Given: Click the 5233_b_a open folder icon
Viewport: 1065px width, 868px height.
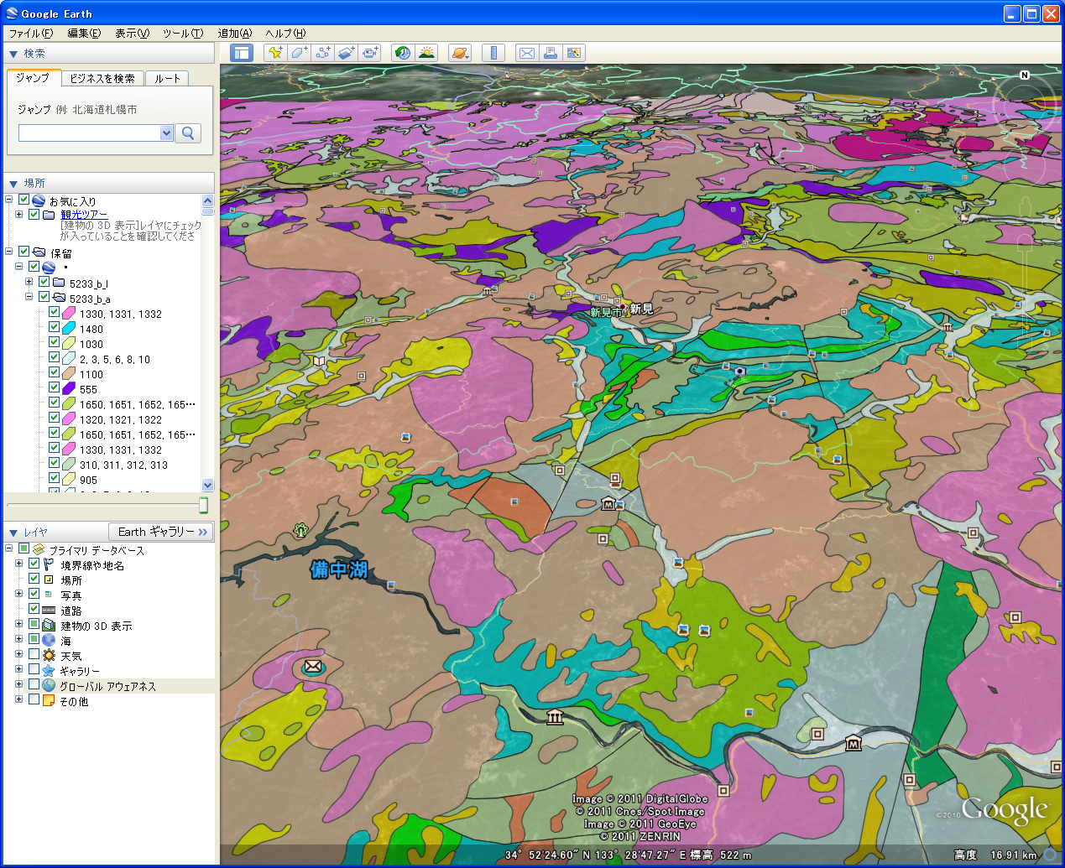Looking at the screenshot, I should coord(59,298).
